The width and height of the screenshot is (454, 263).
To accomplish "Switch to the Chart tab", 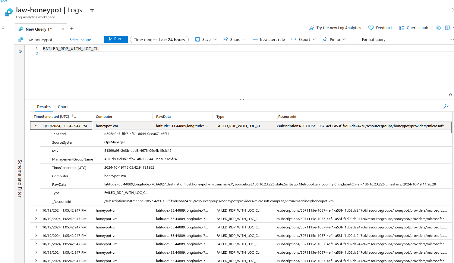I will coord(63,107).
